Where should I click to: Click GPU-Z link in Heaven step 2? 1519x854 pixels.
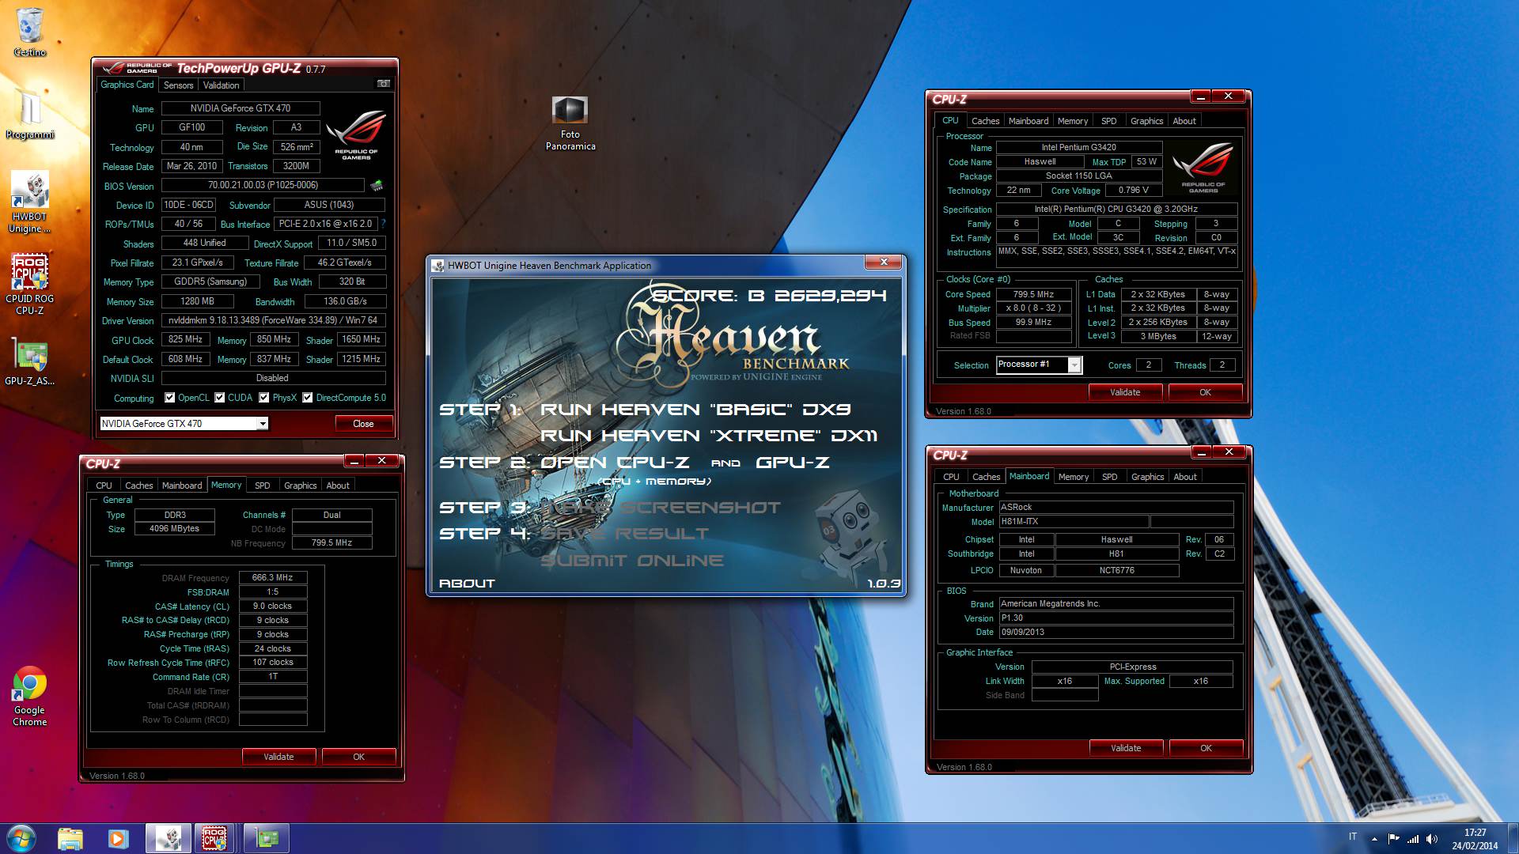tap(792, 463)
